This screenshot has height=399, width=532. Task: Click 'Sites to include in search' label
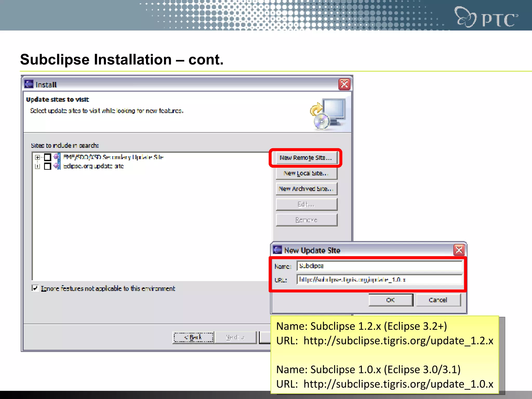tap(65, 145)
